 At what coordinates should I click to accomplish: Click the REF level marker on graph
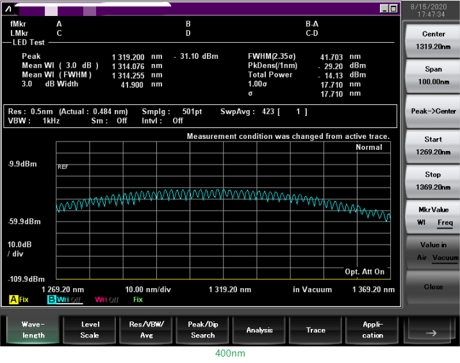(63, 166)
